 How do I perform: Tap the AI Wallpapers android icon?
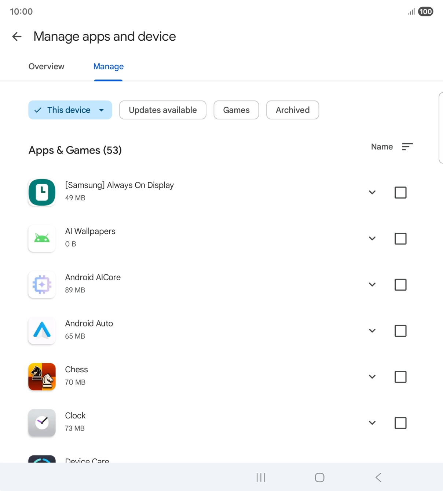point(42,239)
